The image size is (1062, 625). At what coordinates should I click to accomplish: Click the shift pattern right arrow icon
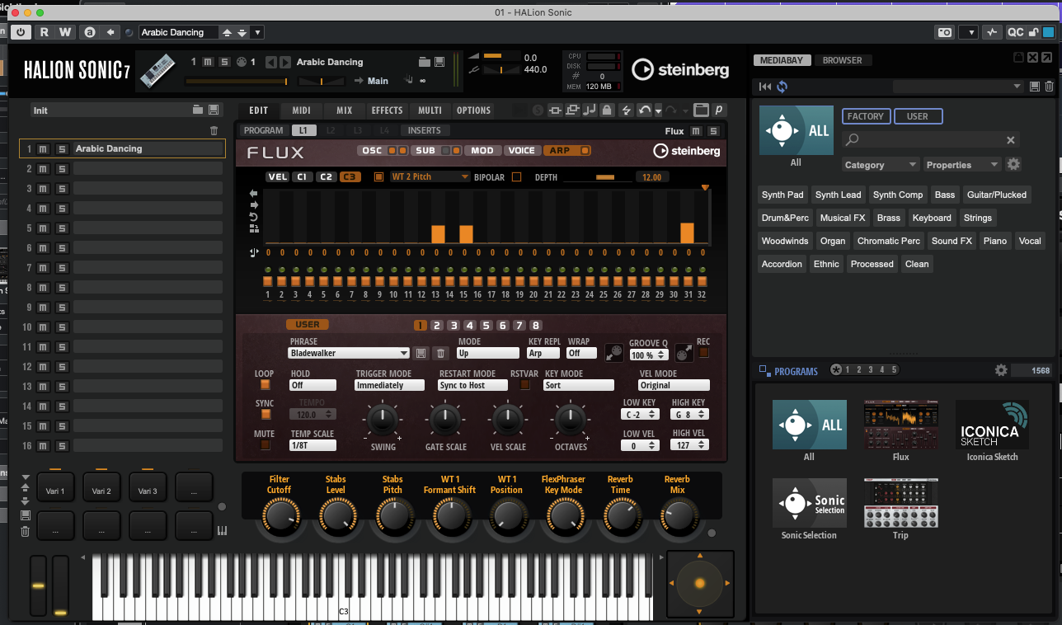(254, 204)
